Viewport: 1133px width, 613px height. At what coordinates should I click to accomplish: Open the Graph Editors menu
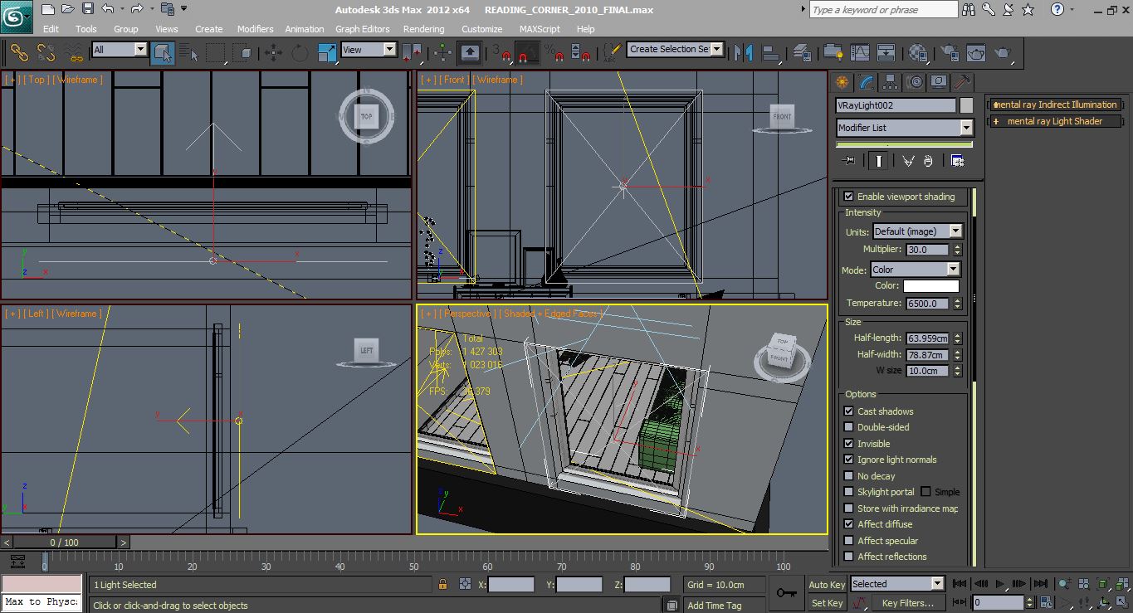coord(362,29)
